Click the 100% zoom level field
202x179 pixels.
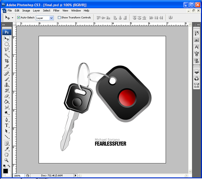[x=19, y=175]
